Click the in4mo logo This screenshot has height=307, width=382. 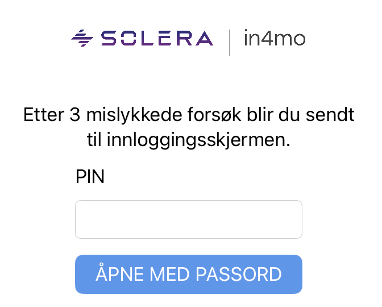click(x=275, y=39)
